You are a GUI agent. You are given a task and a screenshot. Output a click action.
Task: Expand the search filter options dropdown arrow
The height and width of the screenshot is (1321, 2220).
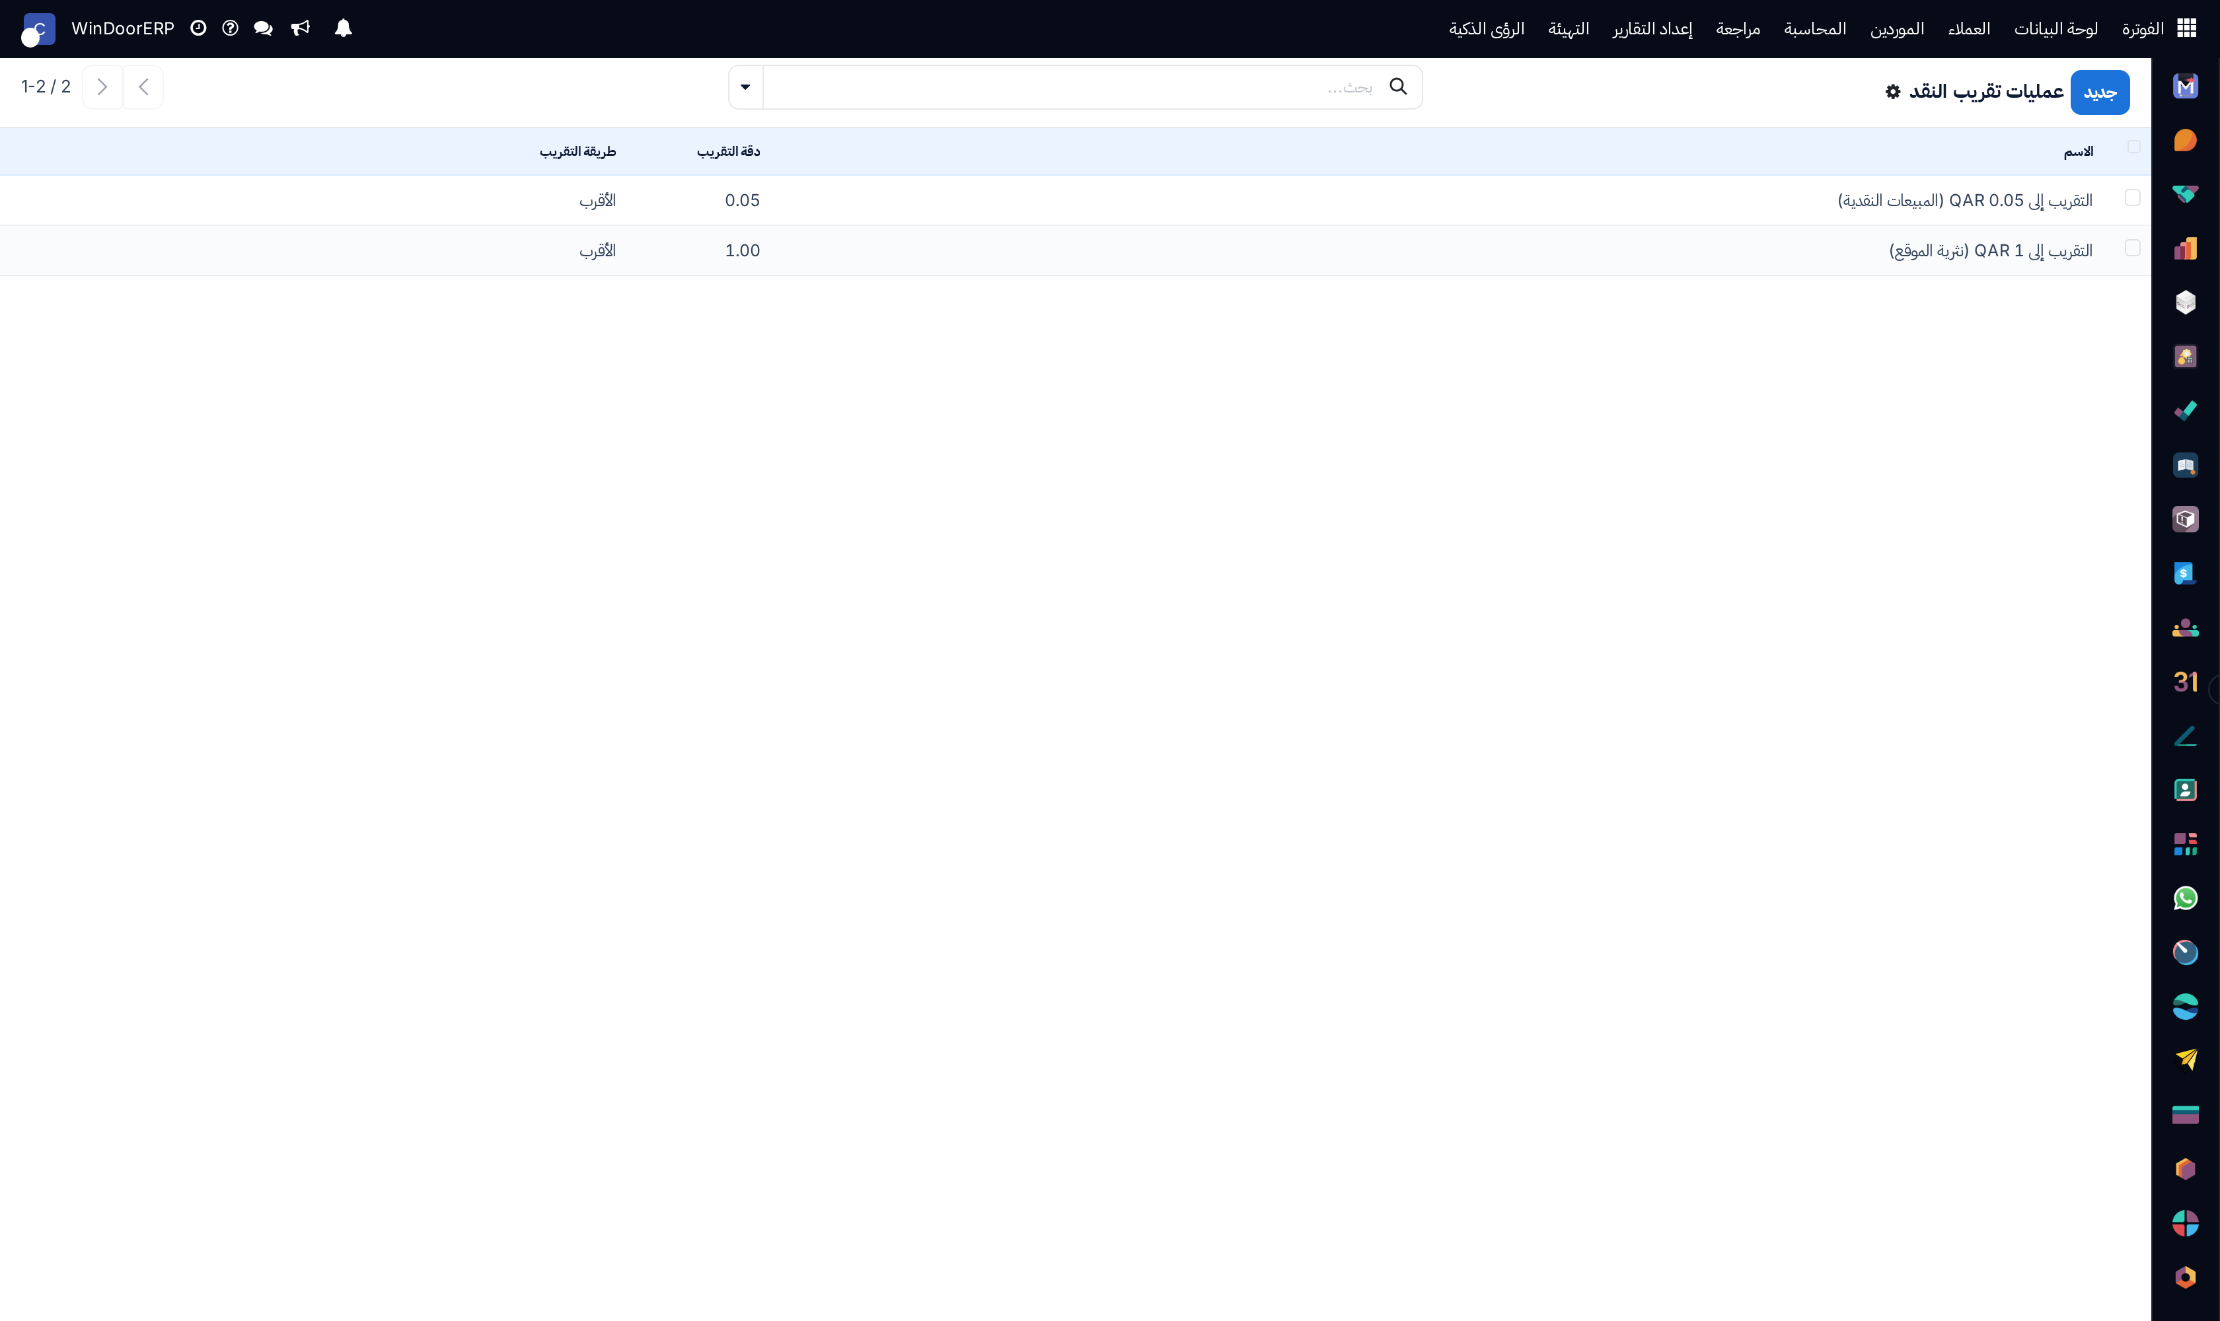click(745, 87)
